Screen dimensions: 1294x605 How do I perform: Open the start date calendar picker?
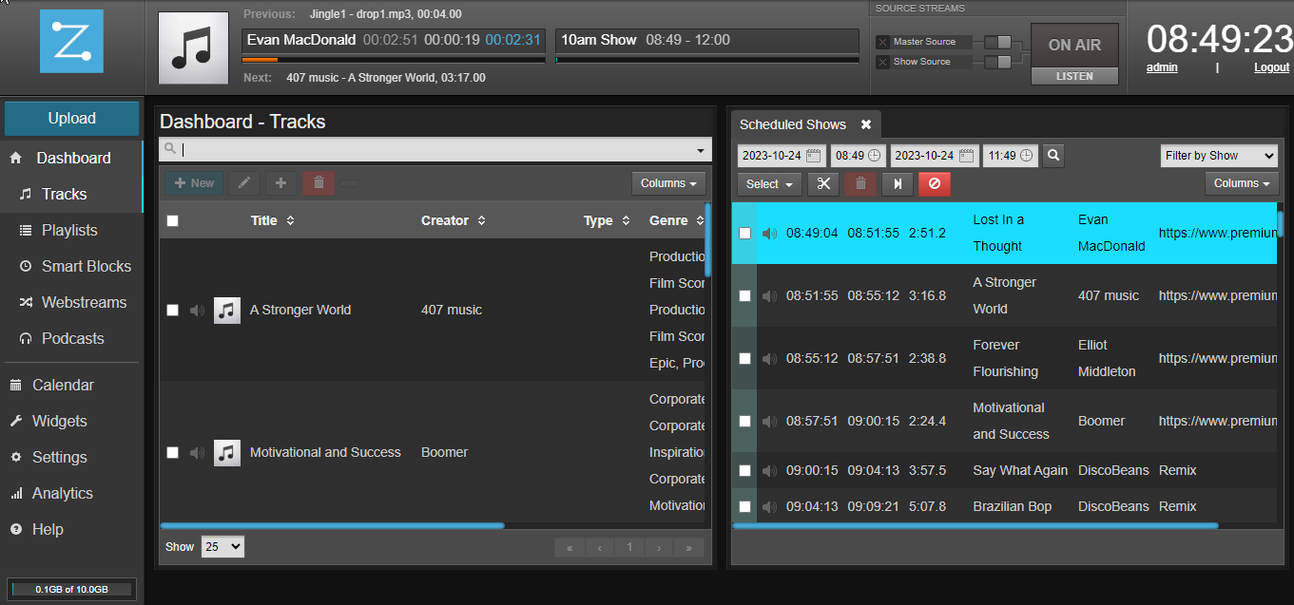coord(813,155)
